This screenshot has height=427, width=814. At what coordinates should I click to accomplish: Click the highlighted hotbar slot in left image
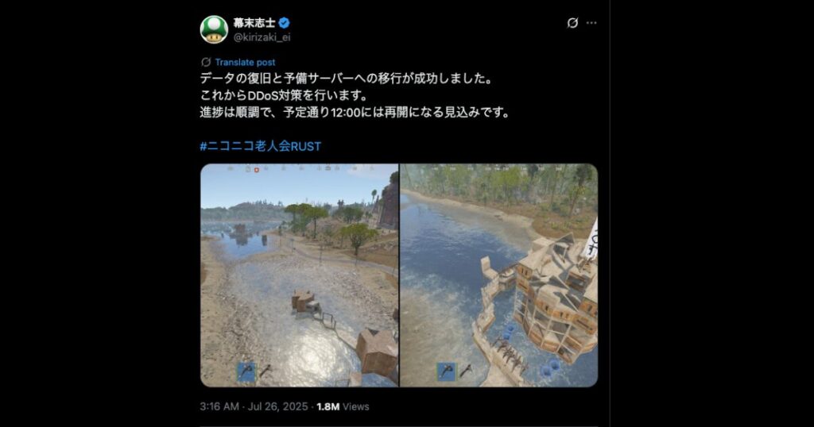[246, 371]
